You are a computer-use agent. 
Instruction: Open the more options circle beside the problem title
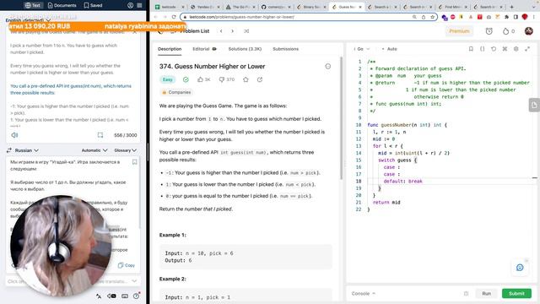click(x=328, y=66)
